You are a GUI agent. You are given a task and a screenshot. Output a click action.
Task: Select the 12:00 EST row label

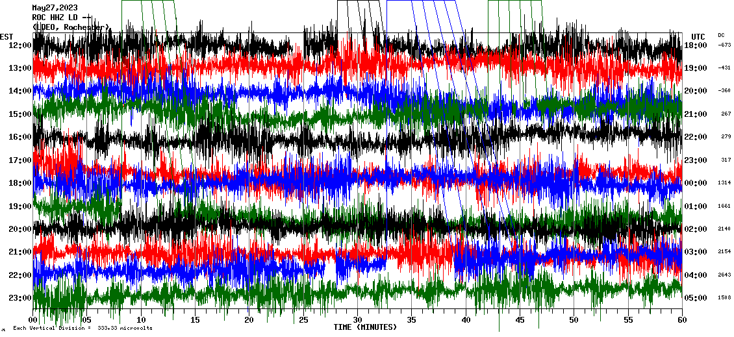pyautogui.click(x=20, y=45)
